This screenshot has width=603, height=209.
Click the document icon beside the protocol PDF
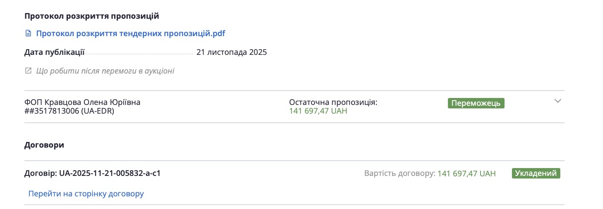[x=28, y=34]
